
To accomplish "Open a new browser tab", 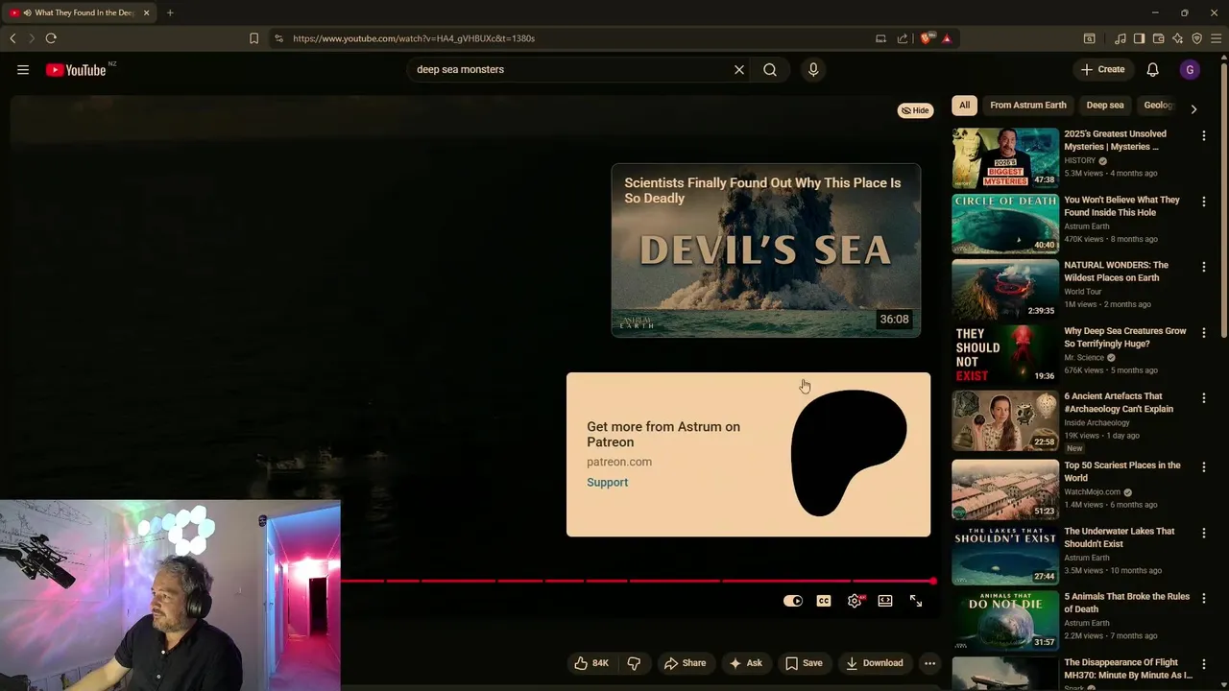I will click(170, 12).
